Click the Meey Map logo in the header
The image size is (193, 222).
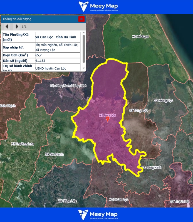(x=98, y=6)
